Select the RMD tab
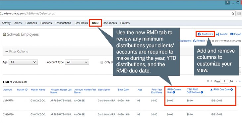Image resolution: width=242 pixels, height=124 pixels. [95, 23]
